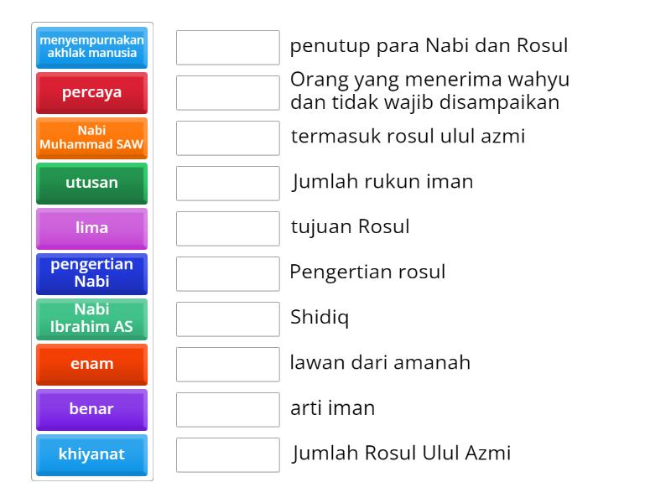Click the box next to 'lawan dari amanah'
The image size is (671, 503).
click(227, 364)
